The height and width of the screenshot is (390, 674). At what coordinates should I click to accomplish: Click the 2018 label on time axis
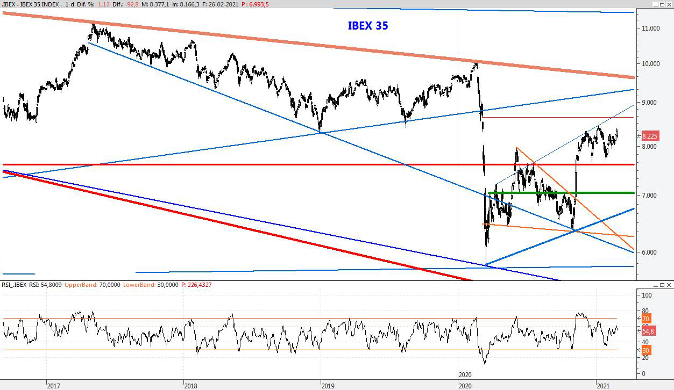pos(190,385)
